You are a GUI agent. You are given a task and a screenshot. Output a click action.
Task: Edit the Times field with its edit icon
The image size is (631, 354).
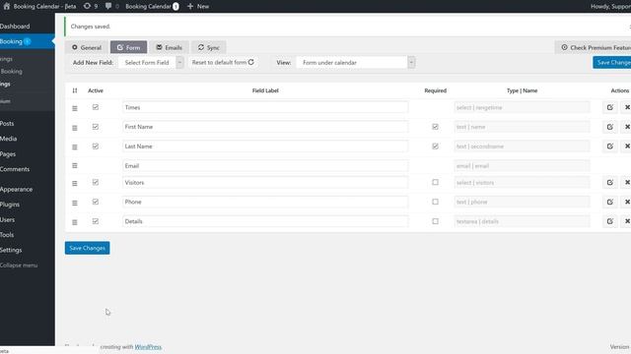pos(610,107)
